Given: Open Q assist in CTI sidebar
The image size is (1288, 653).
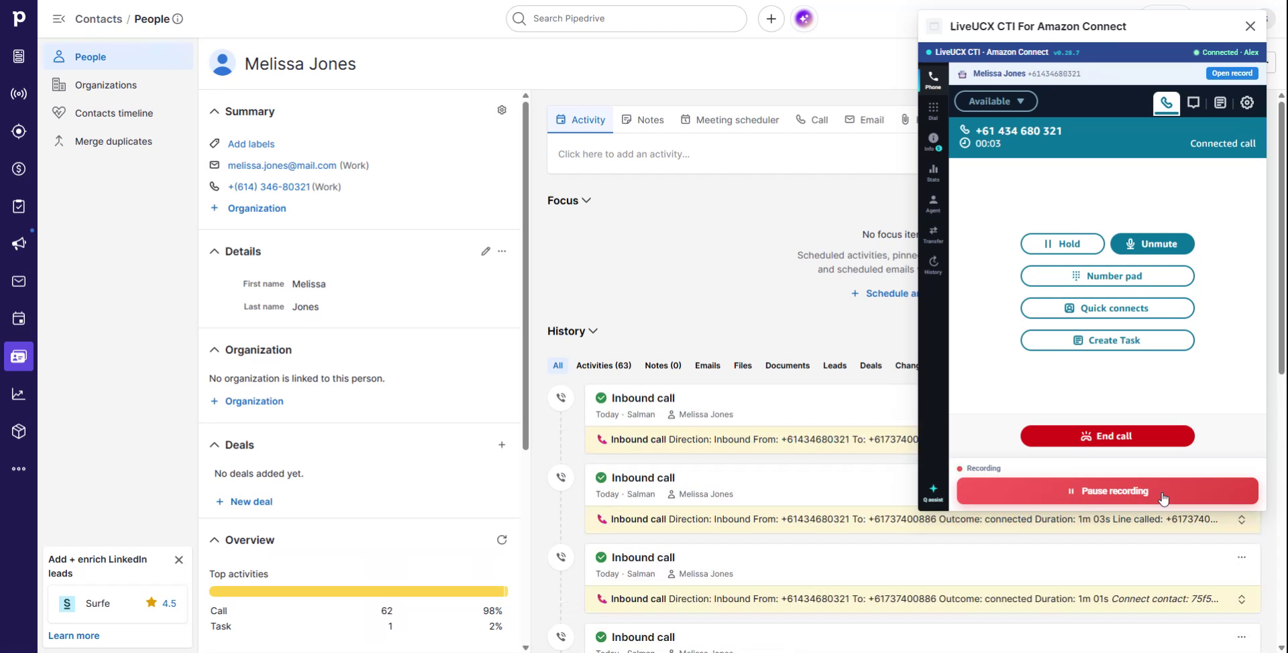Looking at the screenshot, I should point(933,493).
